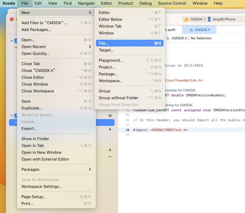
Task: Click CMSDK.h in the jump bar
Action: pyautogui.click(x=179, y=38)
